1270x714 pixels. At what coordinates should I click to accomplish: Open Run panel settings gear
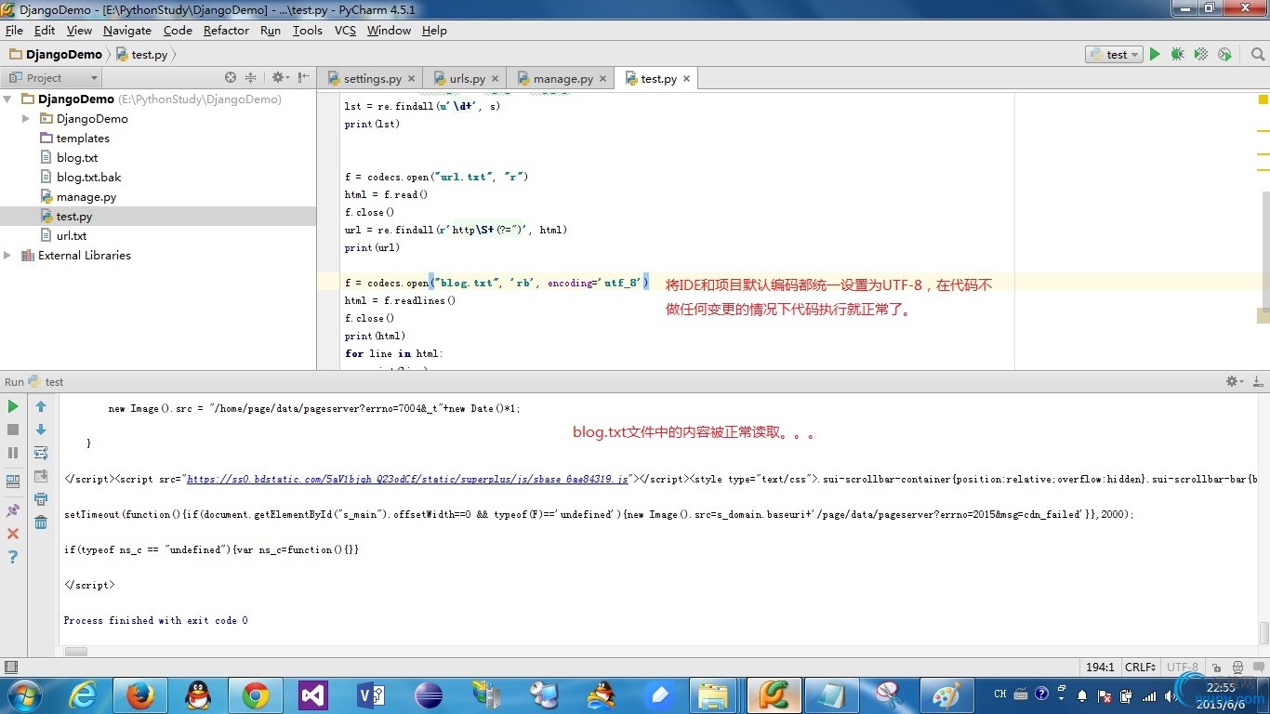pyautogui.click(x=1235, y=381)
